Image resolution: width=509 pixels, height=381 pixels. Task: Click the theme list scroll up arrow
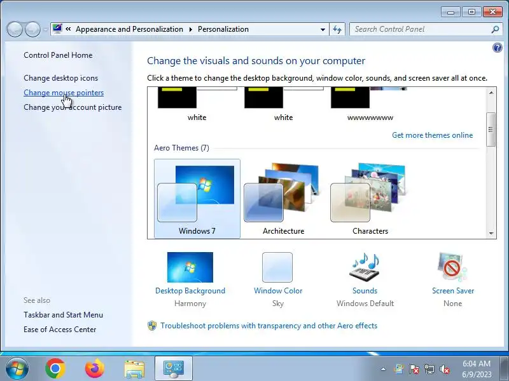point(491,93)
